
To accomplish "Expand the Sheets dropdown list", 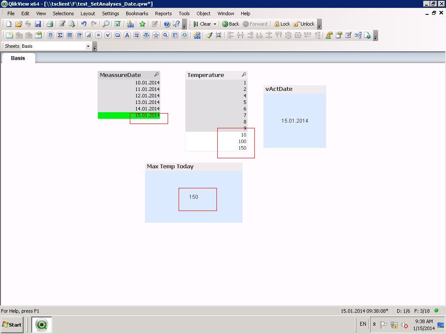I will (88, 46).
